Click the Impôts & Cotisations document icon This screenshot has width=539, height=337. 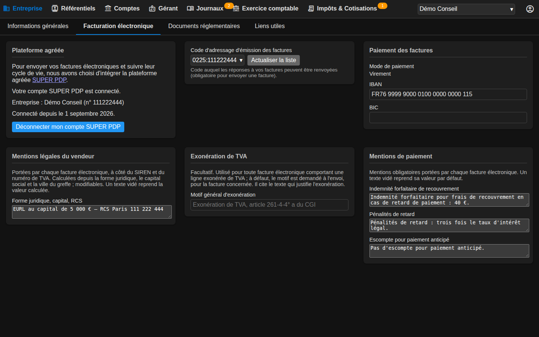311,8
